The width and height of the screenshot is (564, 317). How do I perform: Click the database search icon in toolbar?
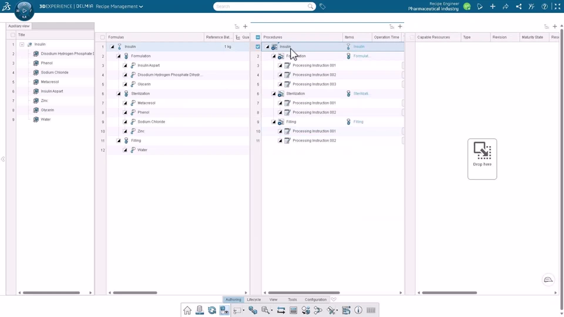[x=266, y=310]
